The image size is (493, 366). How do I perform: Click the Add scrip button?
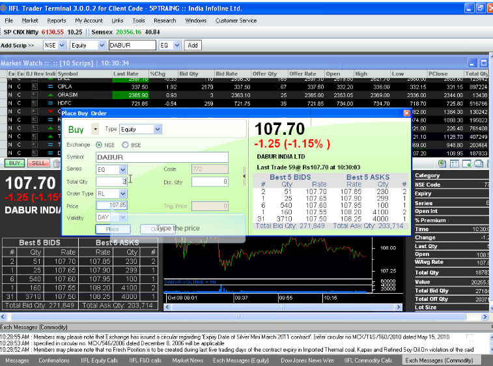point(192,46)
